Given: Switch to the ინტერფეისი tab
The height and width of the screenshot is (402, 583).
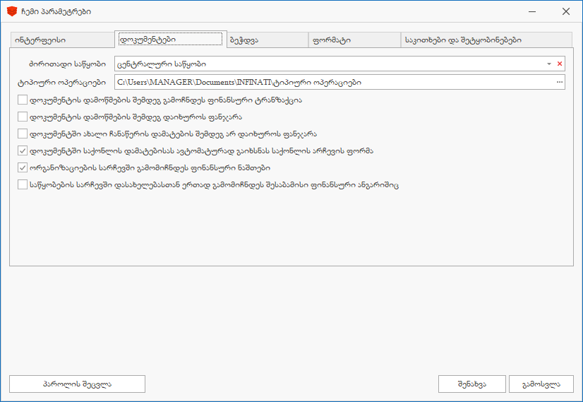Looking at the screenshot, I should (61, 40).
